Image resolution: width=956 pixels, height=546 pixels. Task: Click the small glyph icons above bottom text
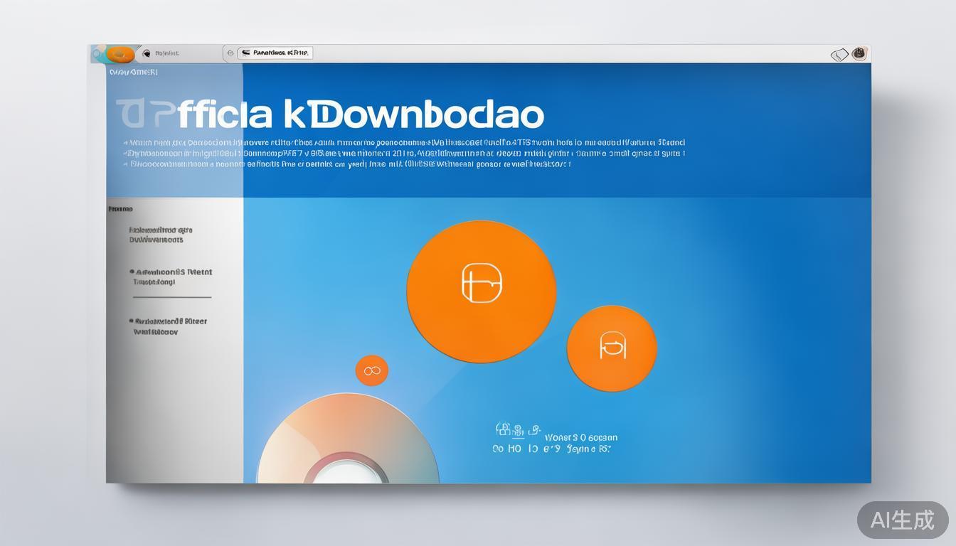point(509,429)
